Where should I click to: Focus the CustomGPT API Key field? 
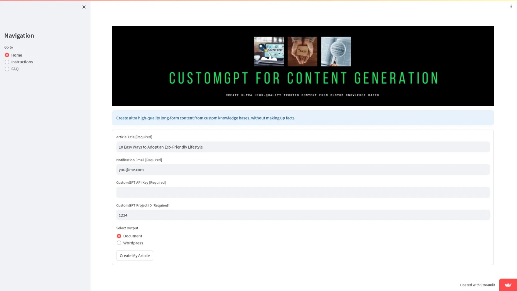click(x=303, y=192)
